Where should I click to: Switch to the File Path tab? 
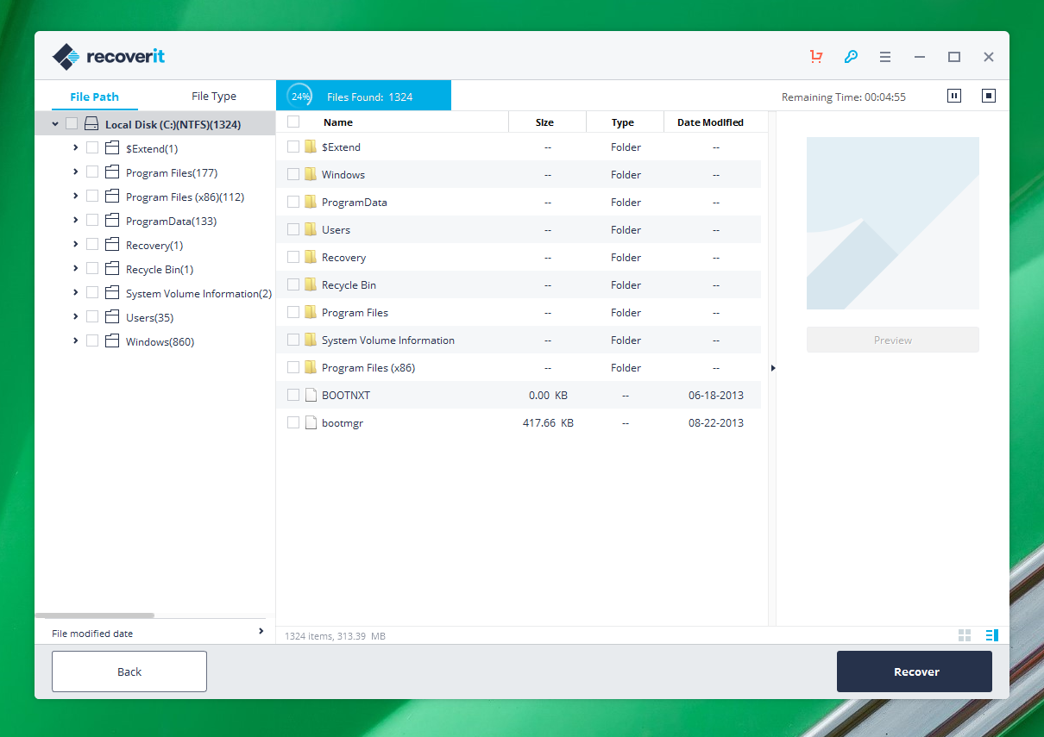(x=94, y=97)
